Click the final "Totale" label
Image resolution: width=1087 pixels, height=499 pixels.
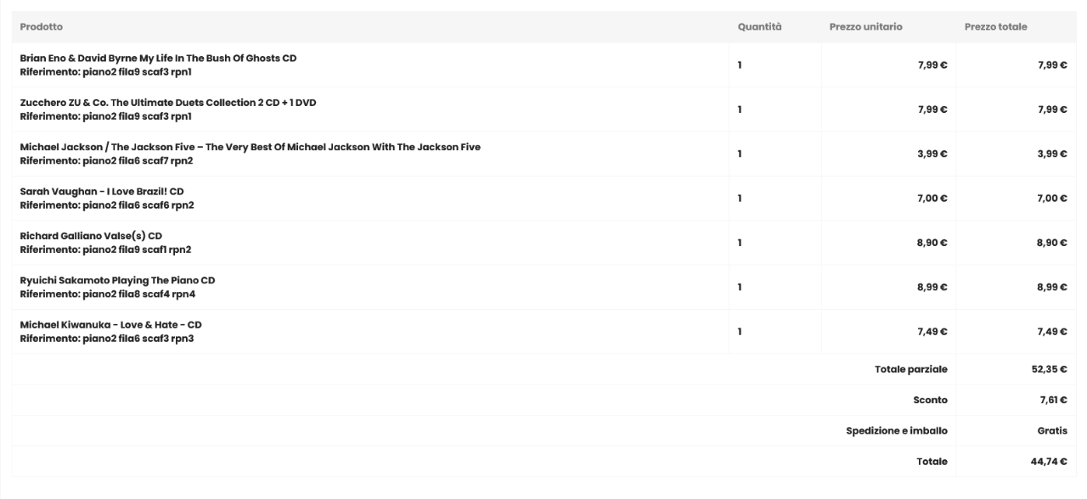(932, 462)
